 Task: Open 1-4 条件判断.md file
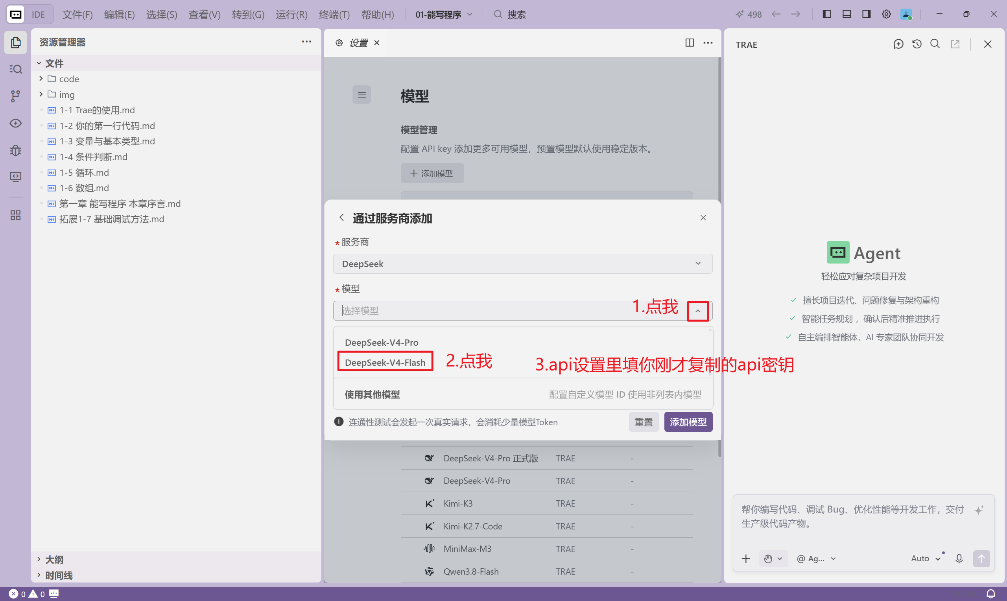93,157
